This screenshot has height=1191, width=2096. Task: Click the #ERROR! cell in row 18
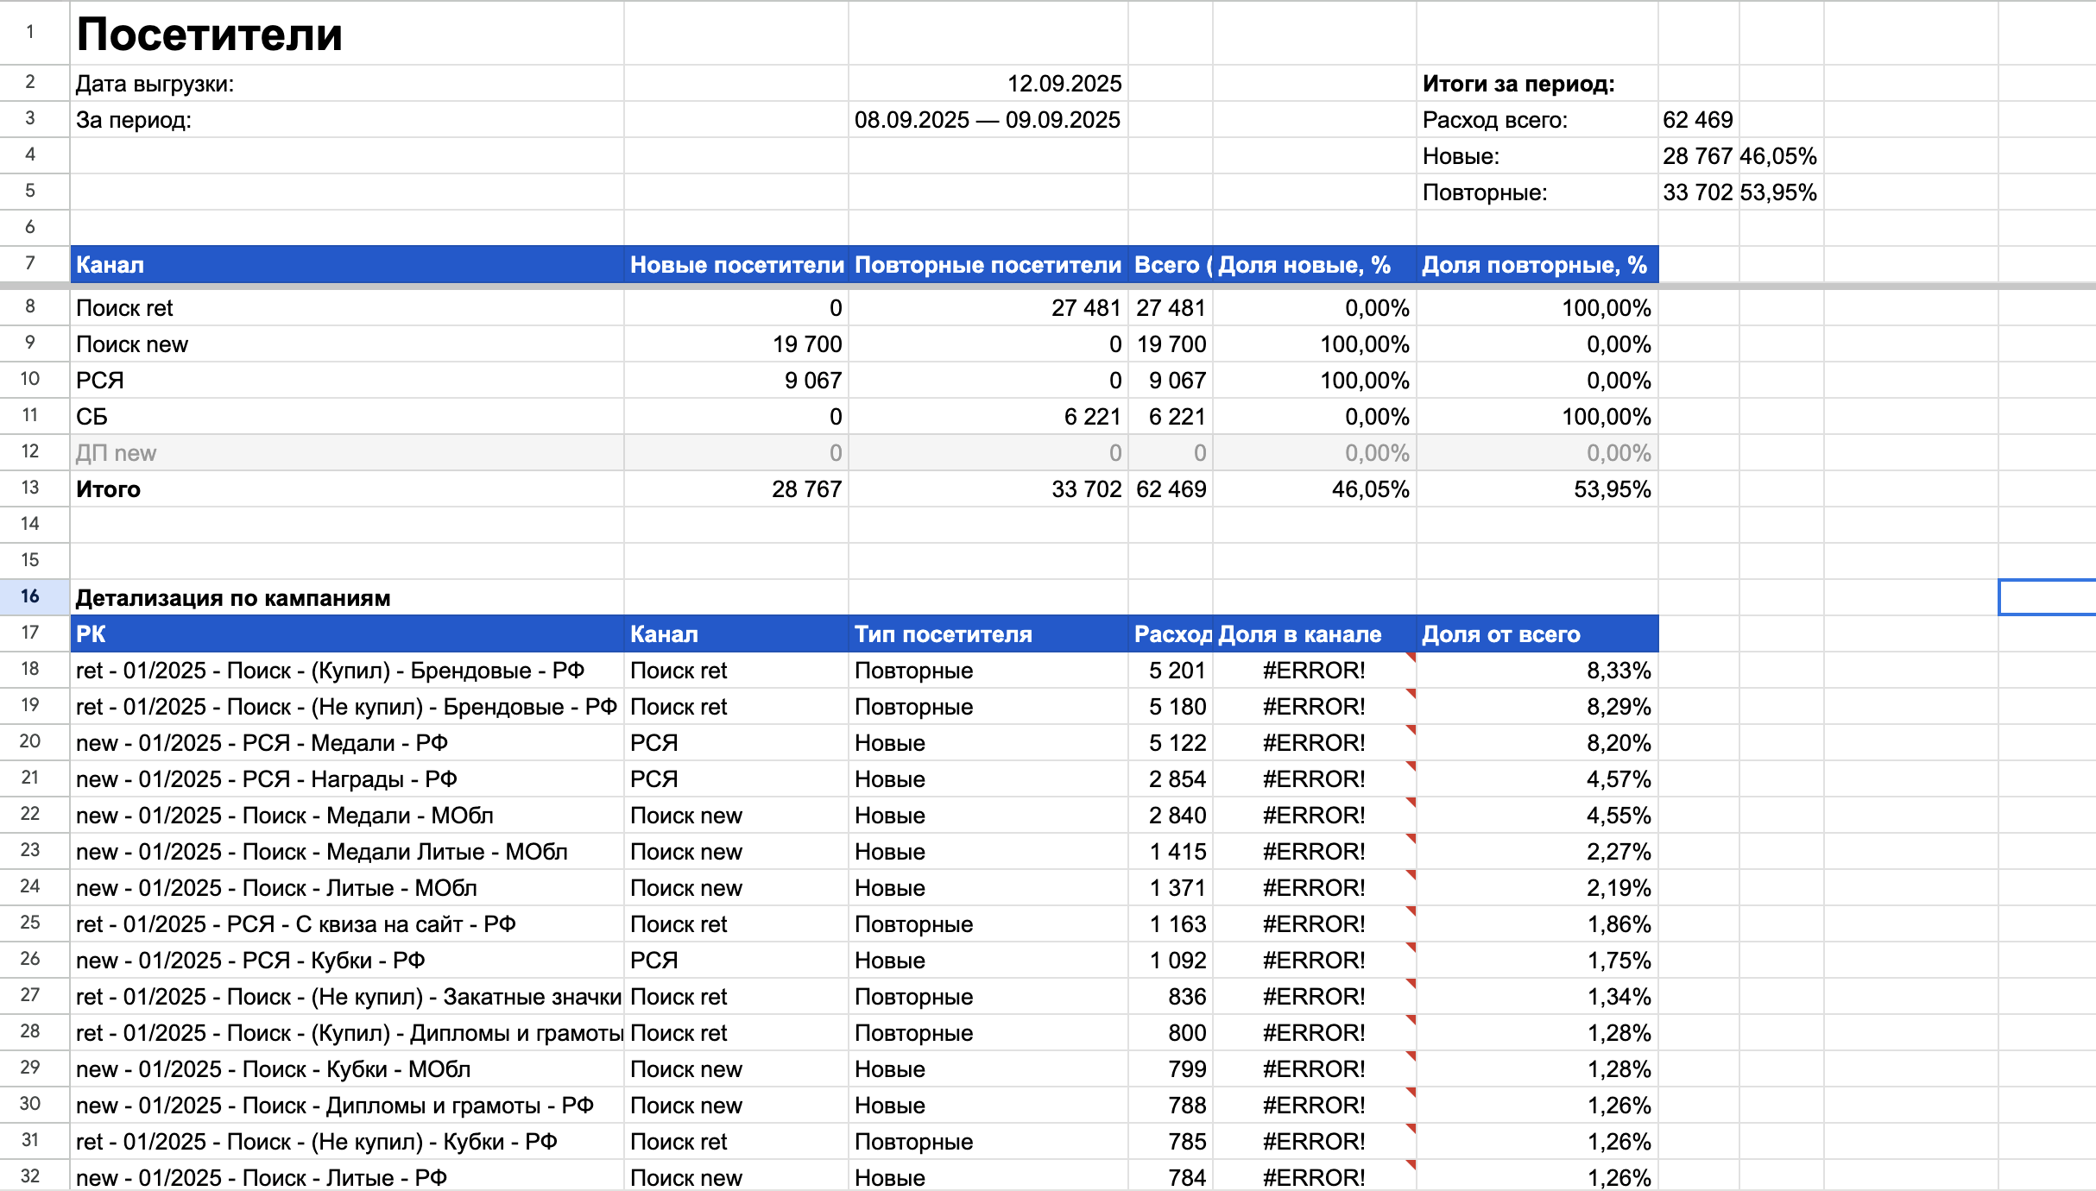tap(1313, 671)
